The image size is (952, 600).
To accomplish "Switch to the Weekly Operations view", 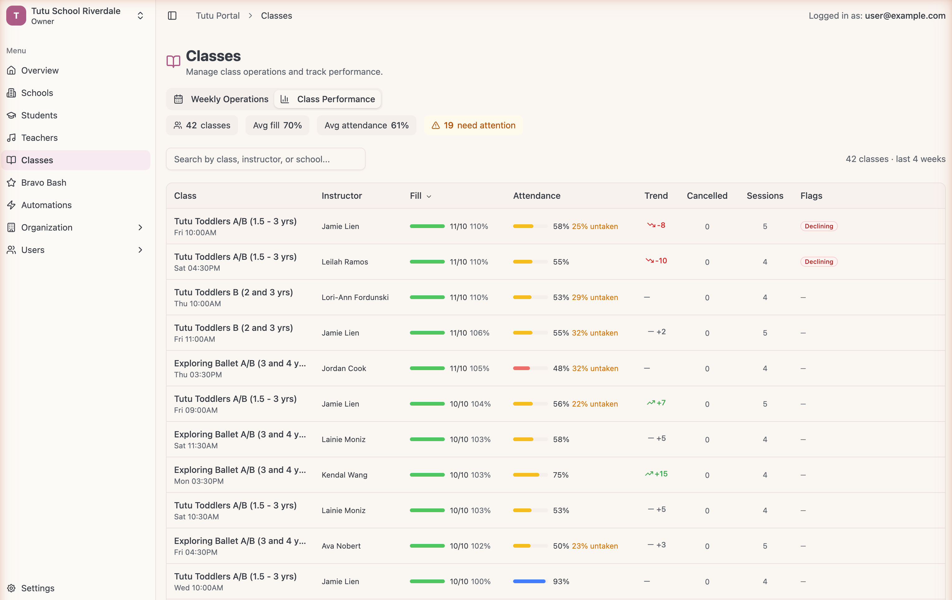I will [223, 99].
